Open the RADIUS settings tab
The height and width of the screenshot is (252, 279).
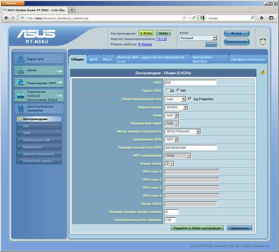click(209, 60)
